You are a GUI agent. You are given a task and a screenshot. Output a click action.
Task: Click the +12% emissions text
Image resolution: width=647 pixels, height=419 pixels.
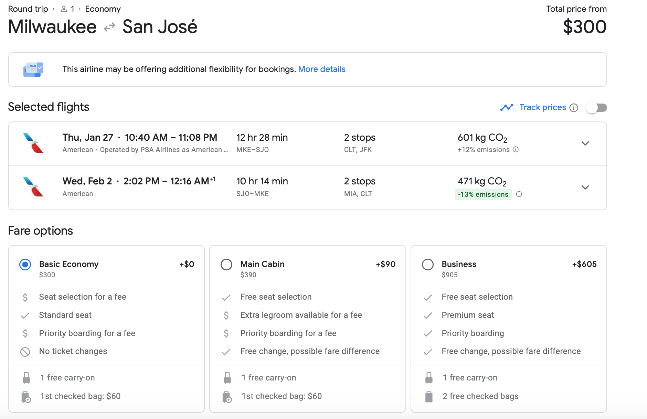484,150
